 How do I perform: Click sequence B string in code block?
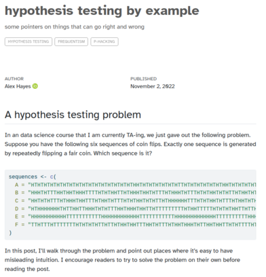point(142,193)
